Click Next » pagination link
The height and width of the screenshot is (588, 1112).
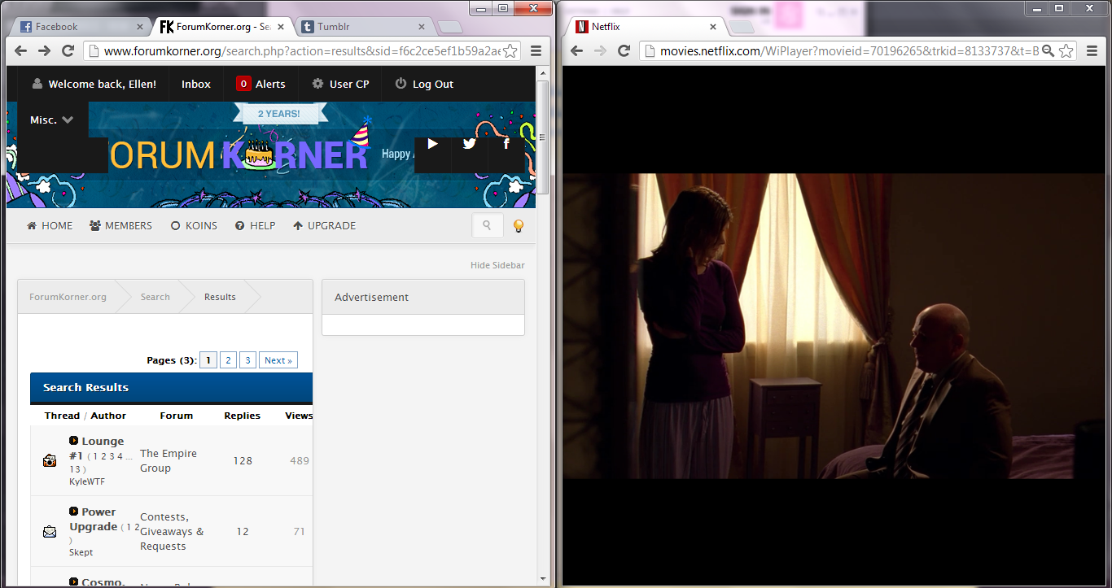[x=278, y=360]
